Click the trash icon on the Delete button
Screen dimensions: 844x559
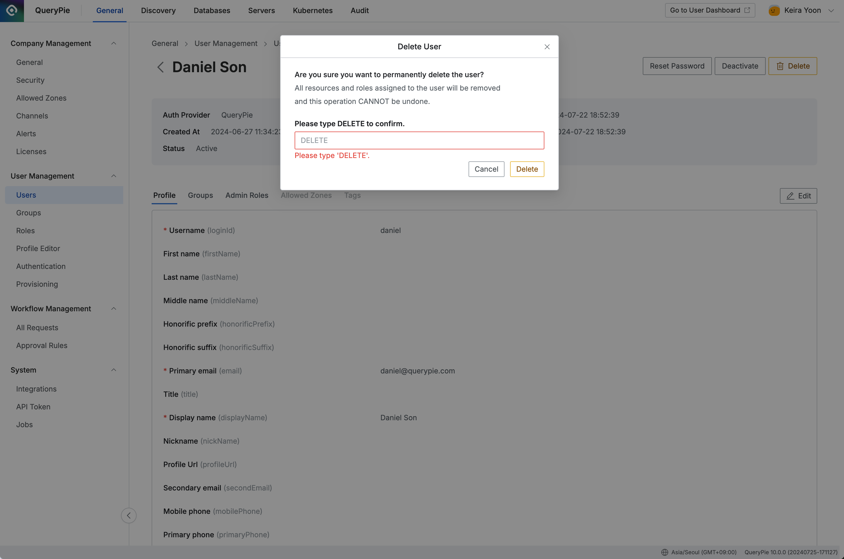[780, 66]
